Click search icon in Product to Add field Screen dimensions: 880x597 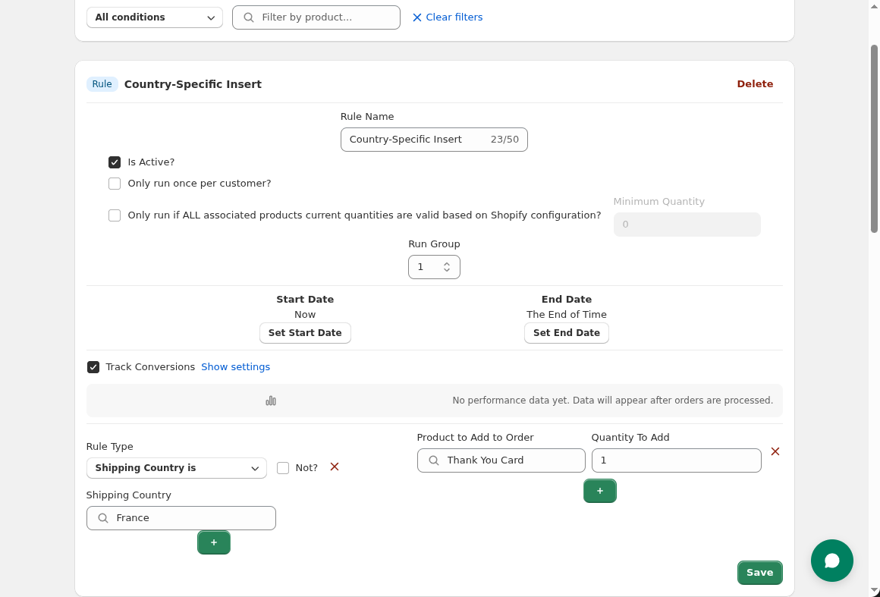click(x=433, y=460)
